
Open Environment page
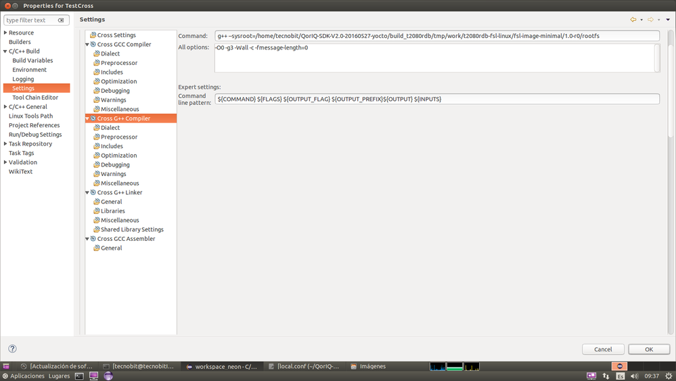pyautogui.click(x=29, y=70)
